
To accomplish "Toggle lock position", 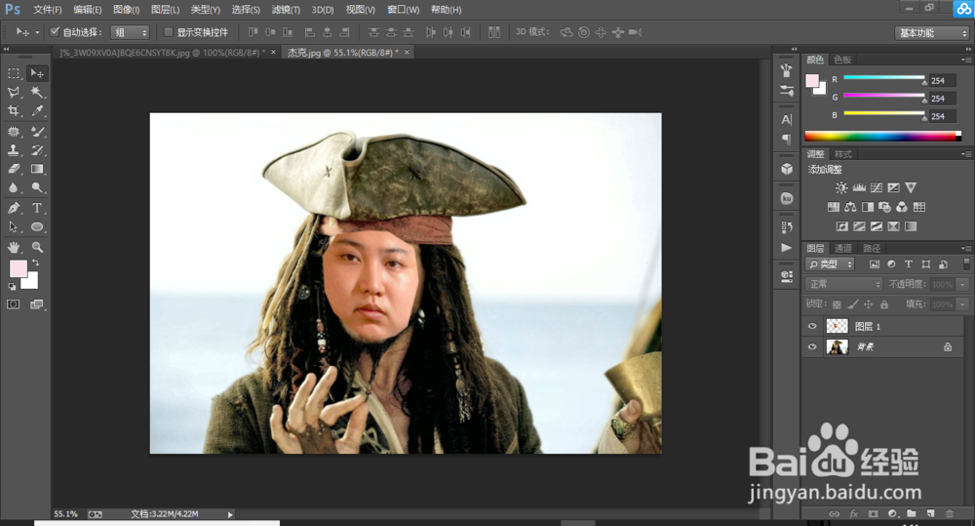I will (868, 304).
